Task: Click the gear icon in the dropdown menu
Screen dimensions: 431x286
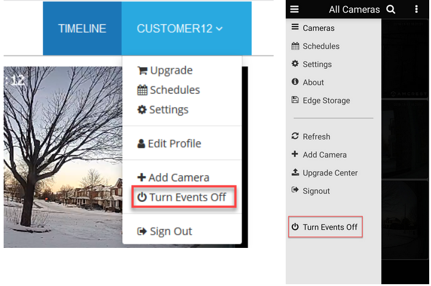Action: (142, 110)
